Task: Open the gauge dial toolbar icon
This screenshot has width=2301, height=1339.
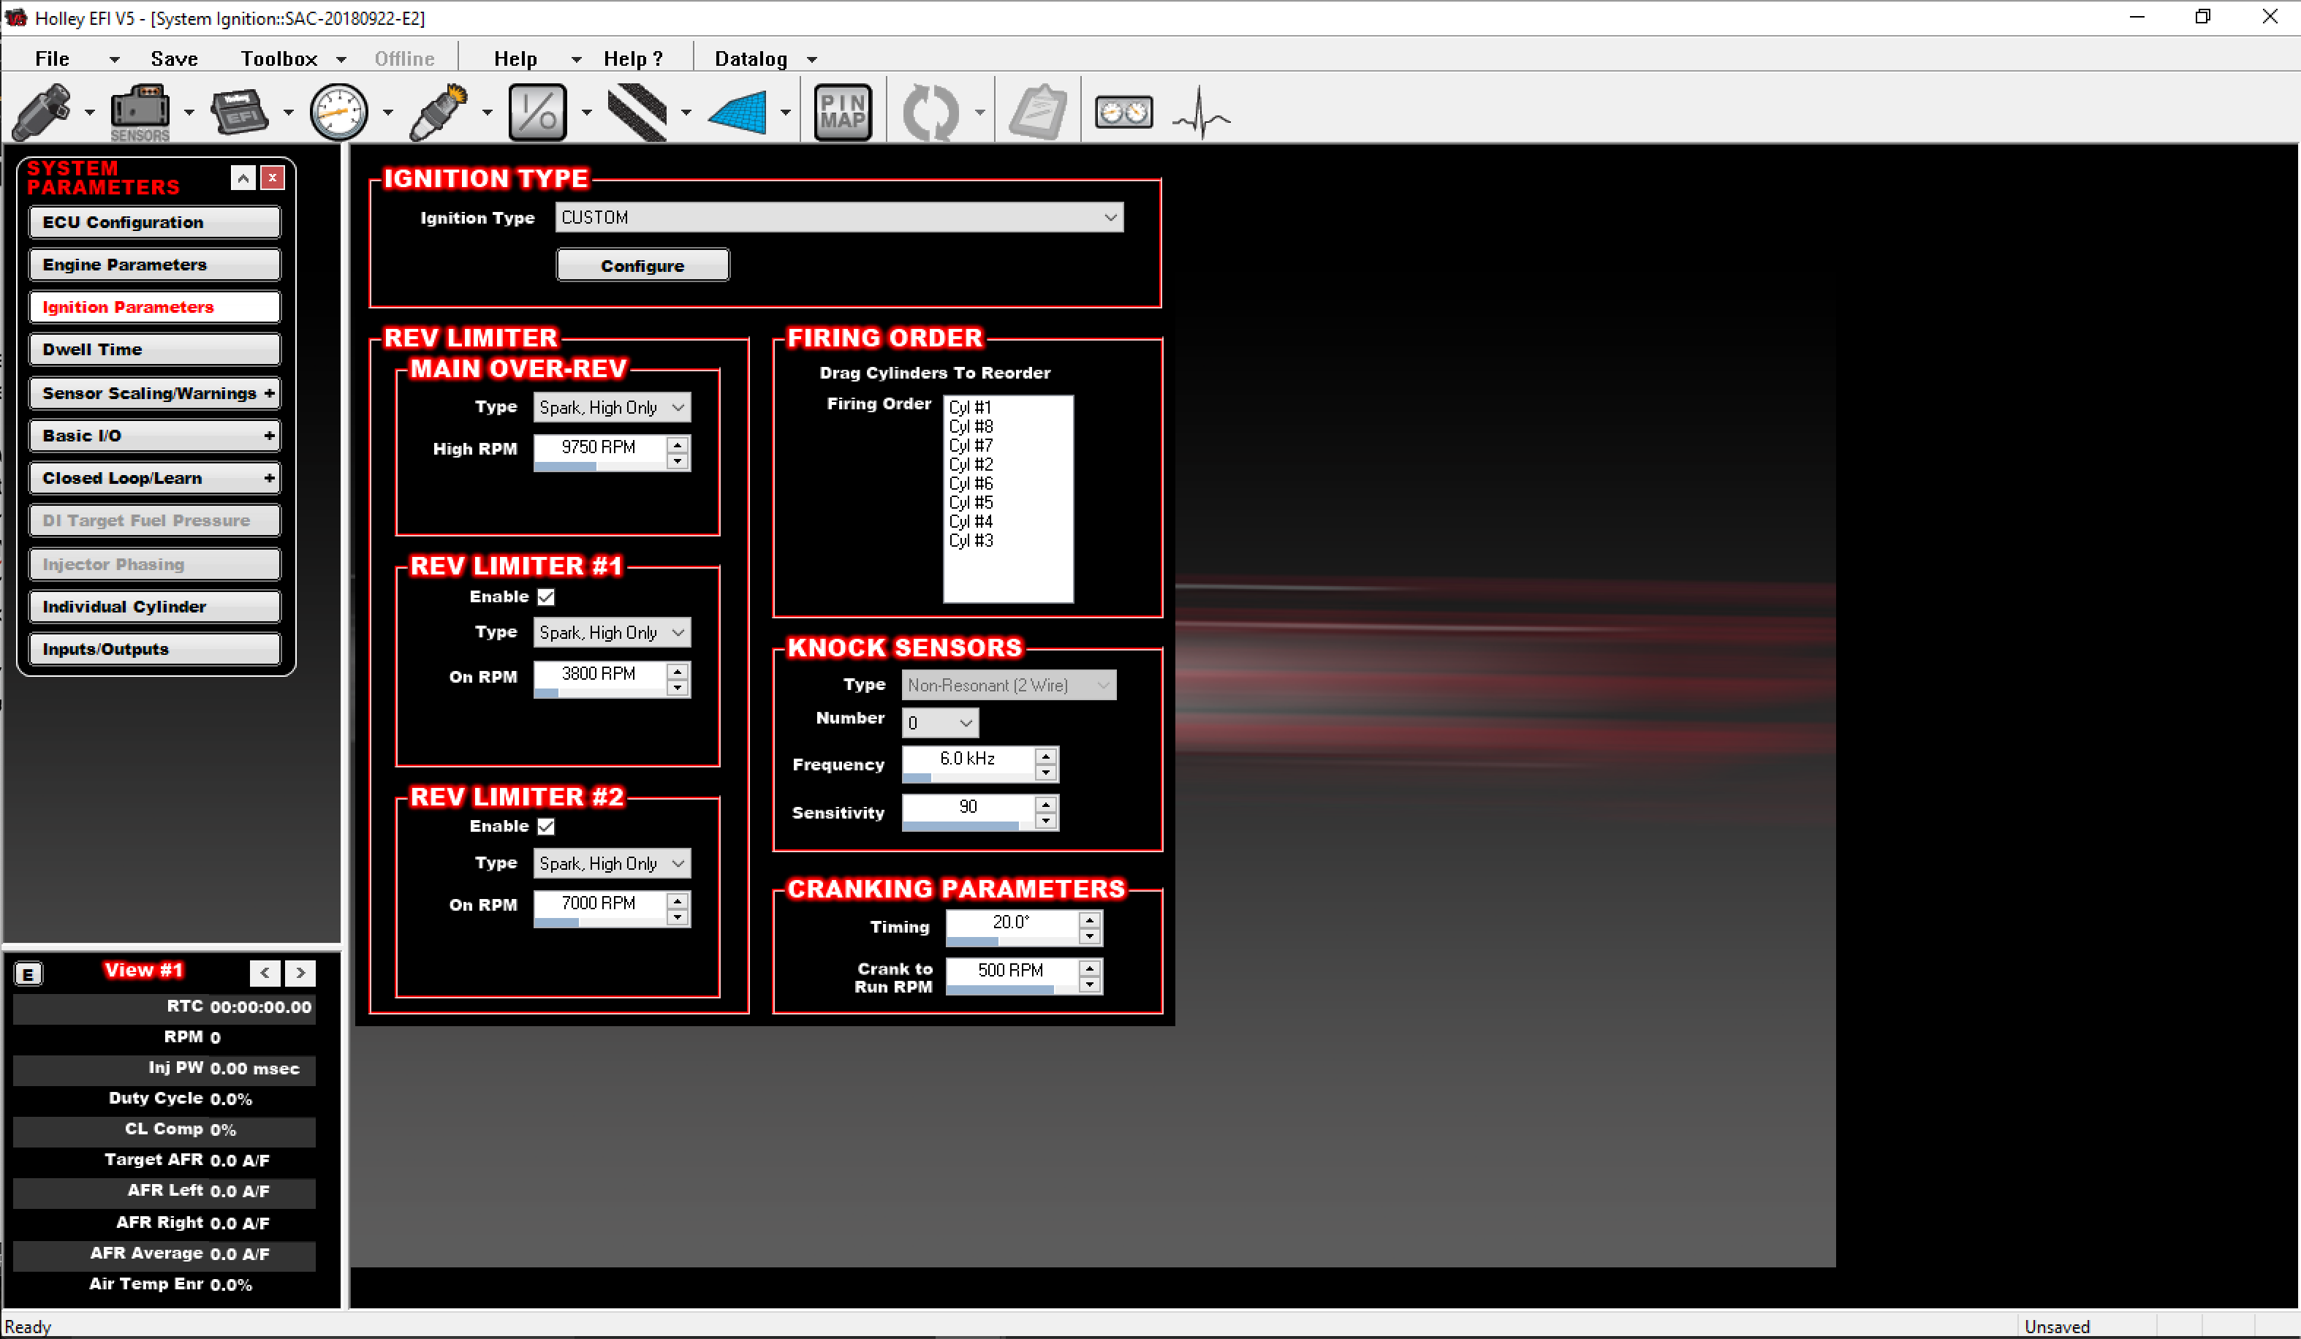Action: pos(338,113)
